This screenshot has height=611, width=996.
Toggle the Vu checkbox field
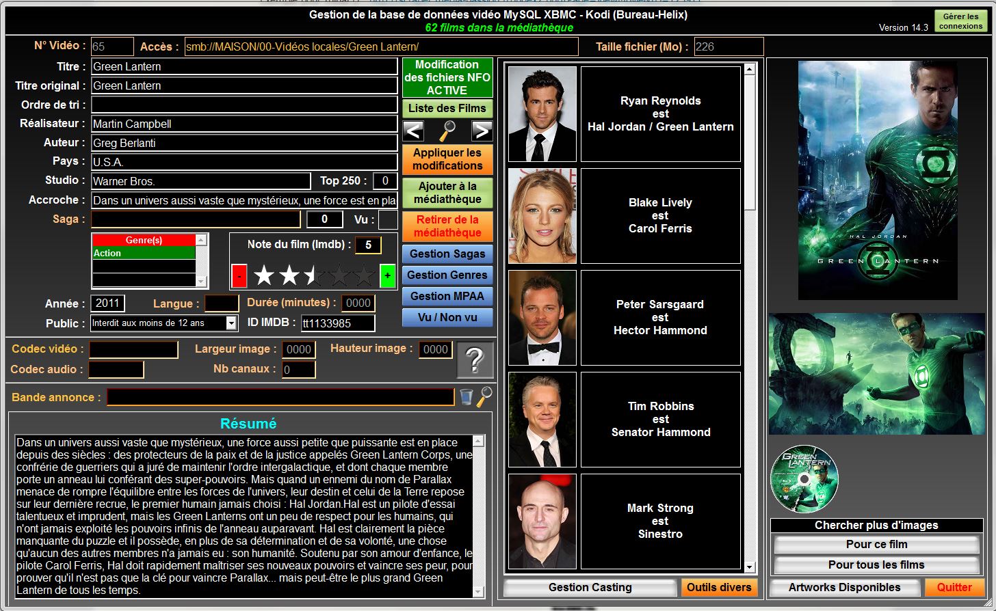(388, 219)
